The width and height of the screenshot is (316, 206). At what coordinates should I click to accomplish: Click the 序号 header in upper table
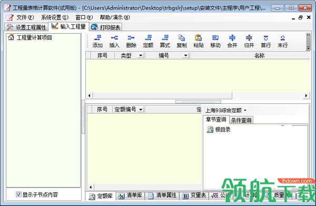(102, 55)
